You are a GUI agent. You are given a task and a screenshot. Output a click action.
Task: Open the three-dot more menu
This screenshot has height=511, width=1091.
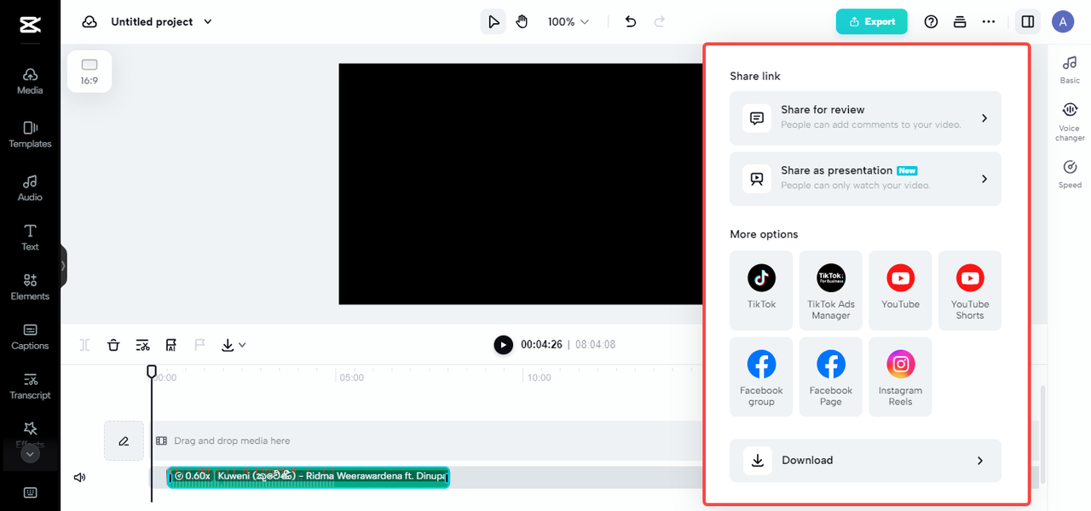point(989,22)
